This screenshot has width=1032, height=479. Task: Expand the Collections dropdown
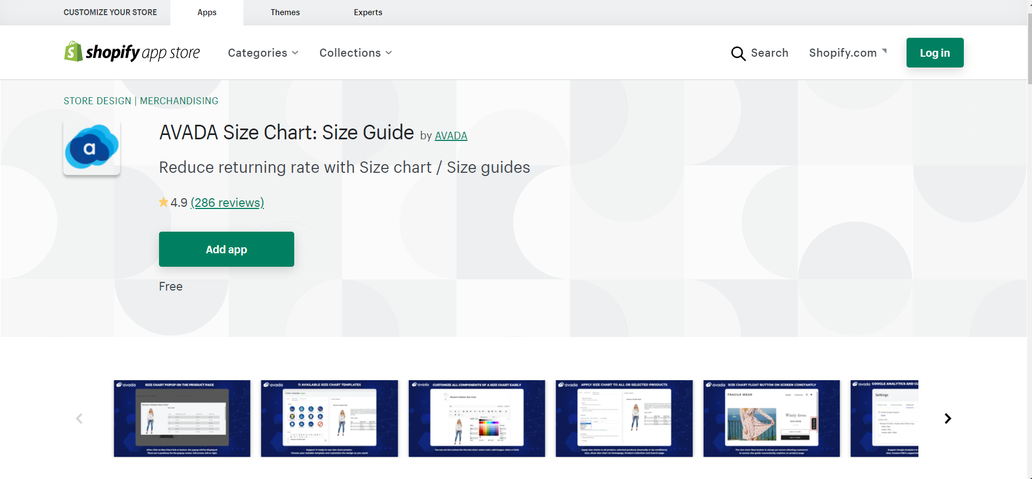click(355, 53)
